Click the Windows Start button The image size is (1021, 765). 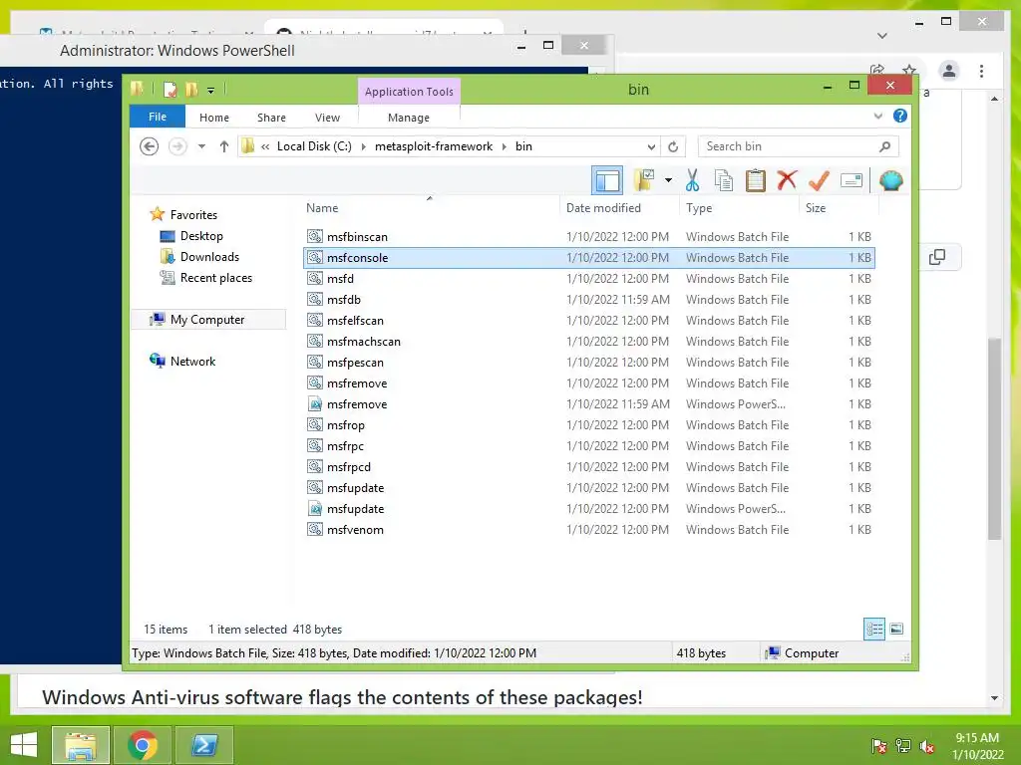[24, 745]
